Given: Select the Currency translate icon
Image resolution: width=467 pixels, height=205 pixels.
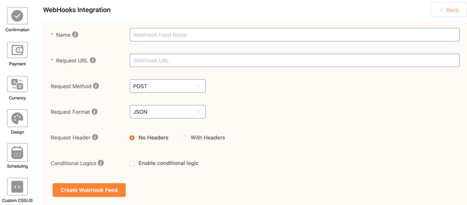Looking at the screenshot, I should tap(17, 84).
